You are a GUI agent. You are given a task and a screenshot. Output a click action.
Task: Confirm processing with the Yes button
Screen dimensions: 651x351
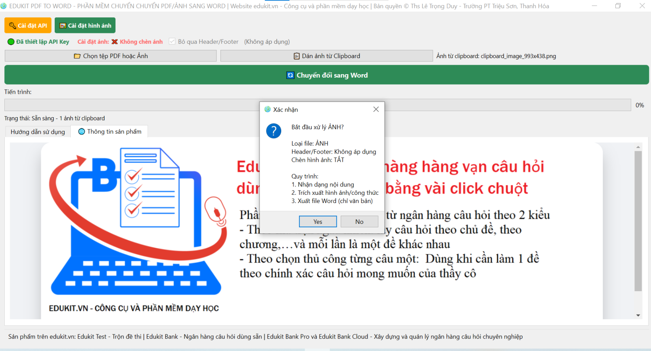point(318,222)
